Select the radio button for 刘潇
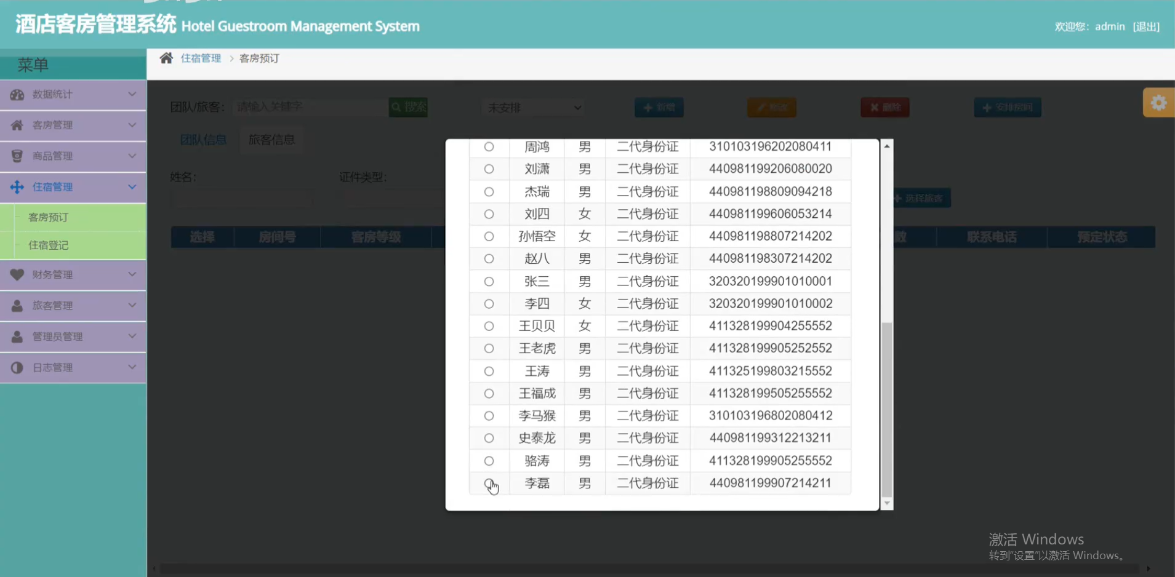 pos(489,169)
